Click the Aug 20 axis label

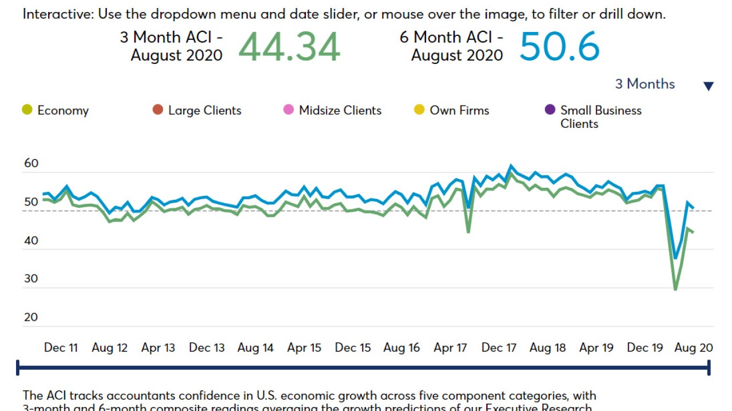pyautogui.click(x=694, y=348)
